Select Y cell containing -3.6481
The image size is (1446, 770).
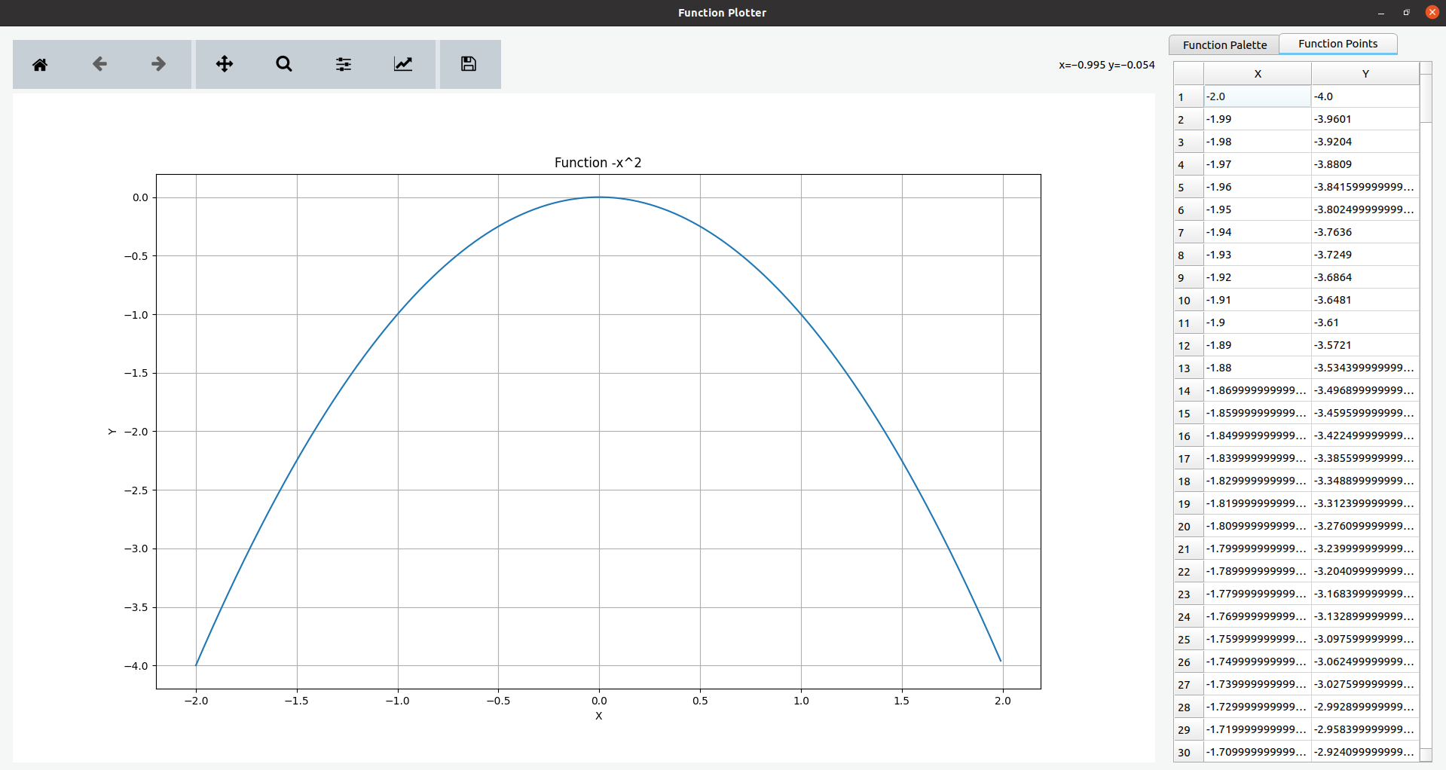pyautogui.click(x=1365, y=300)
